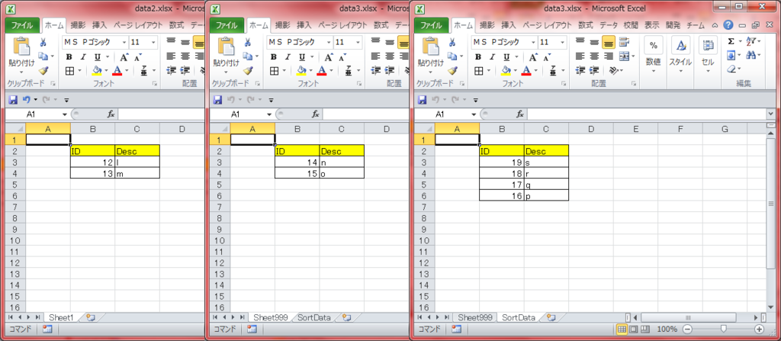This screenshot has width=781, height=341.
Task: Select Sheet999 sheet tab in right window
Action: [x=475, y=317]
